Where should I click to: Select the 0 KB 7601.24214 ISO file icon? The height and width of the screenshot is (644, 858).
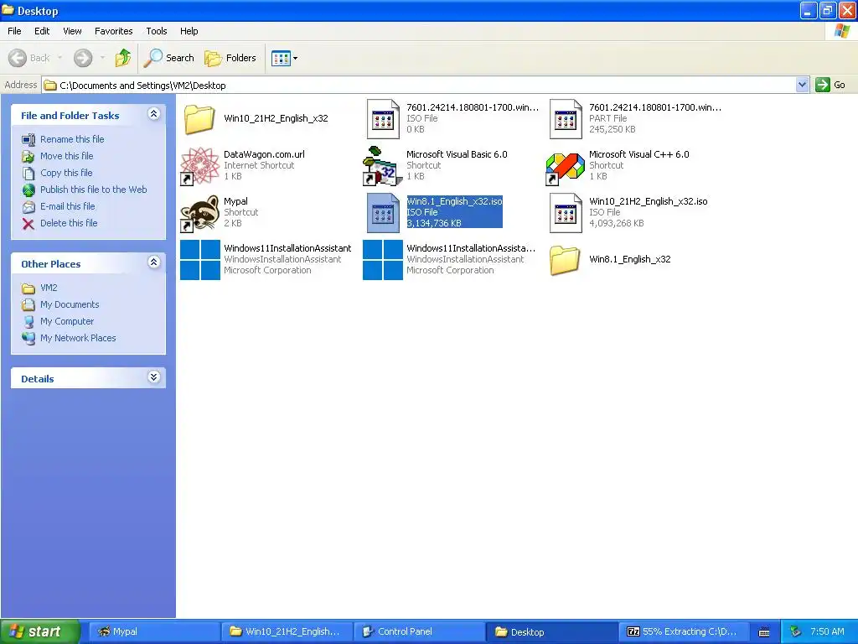[383, 119]
